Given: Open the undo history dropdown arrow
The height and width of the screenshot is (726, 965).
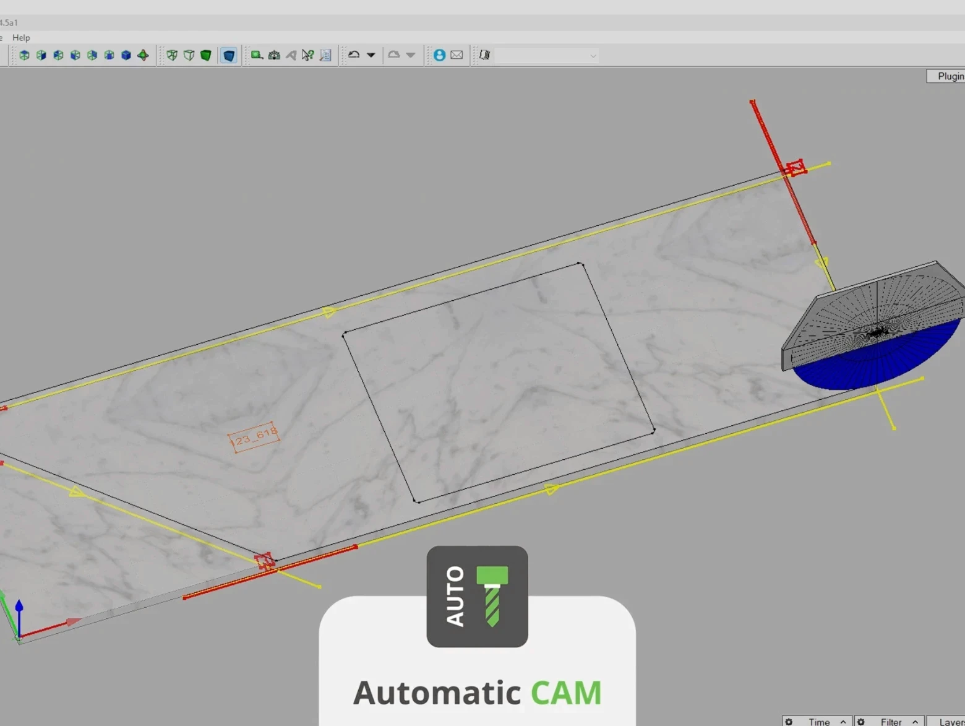Looking at the screenshot, I should (x=371, y=55).
